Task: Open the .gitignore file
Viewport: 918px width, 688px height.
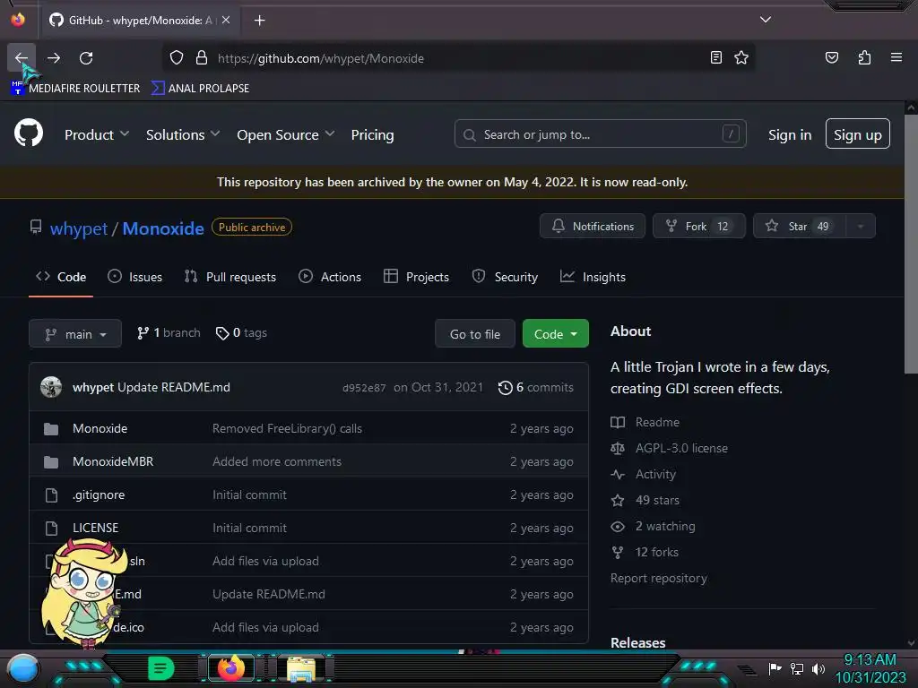Action: pyautogui.click(x=99, y=494)
